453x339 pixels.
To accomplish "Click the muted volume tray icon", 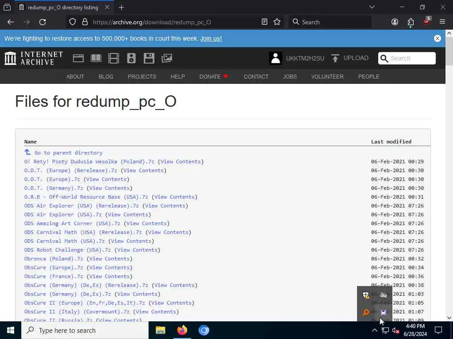I will click(396, 330).
